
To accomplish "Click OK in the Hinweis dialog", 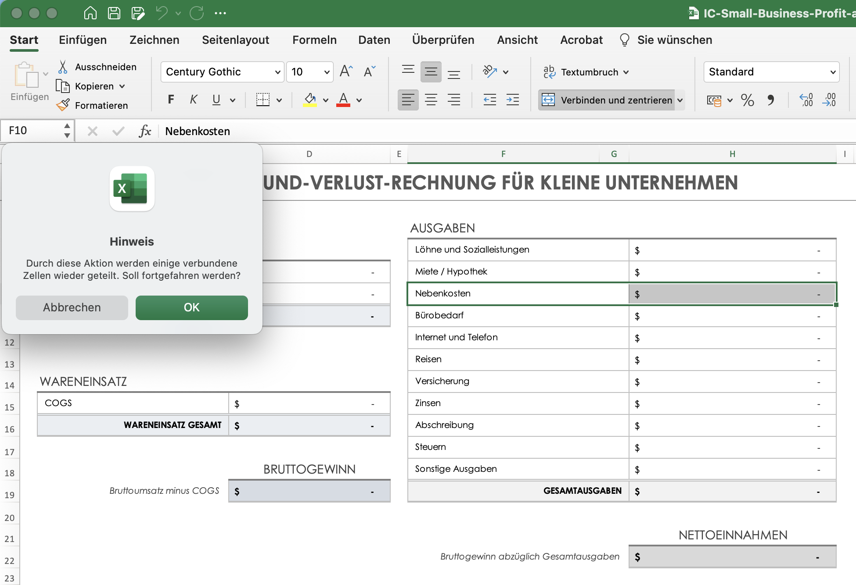I will [x=192, y=307].
